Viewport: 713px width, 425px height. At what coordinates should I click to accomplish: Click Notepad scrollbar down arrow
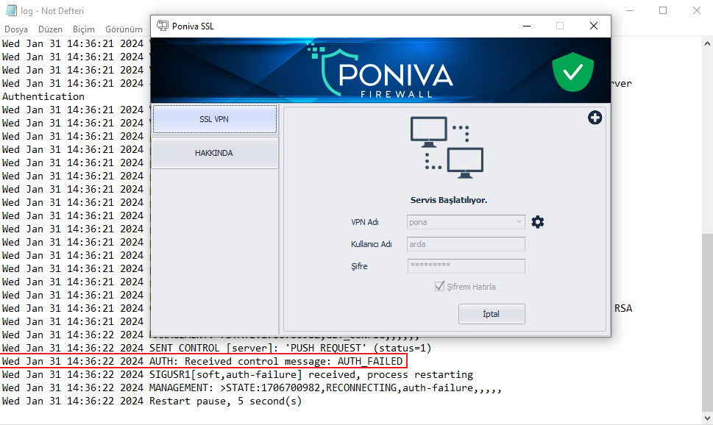pyautogui.click(x=707, y=418)
